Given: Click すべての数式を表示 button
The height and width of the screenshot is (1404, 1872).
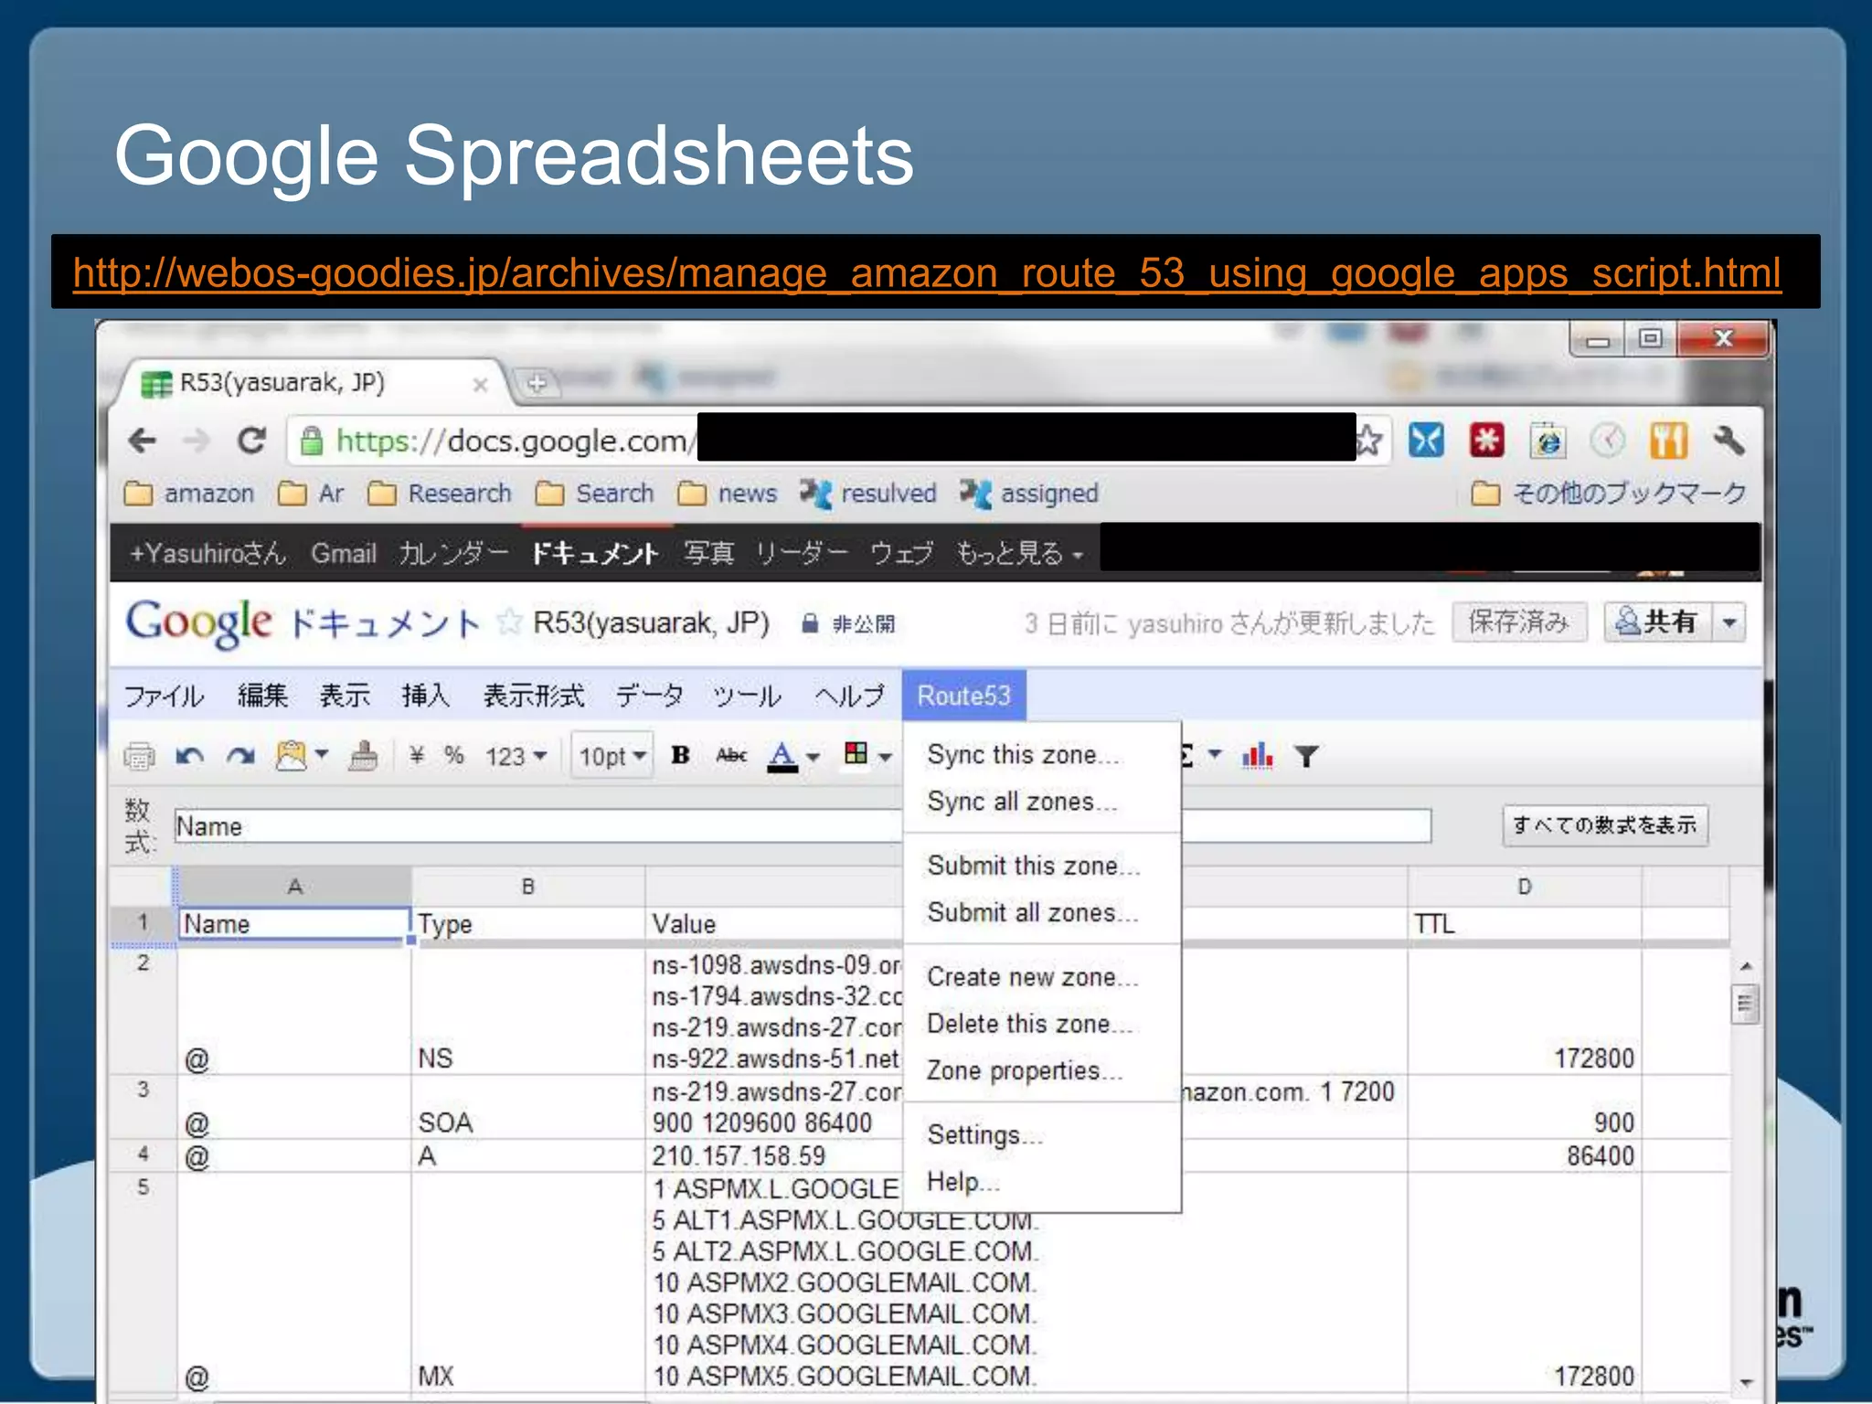Looking at the screenshot, I should pyautogui.click(x=1604, y=824).
